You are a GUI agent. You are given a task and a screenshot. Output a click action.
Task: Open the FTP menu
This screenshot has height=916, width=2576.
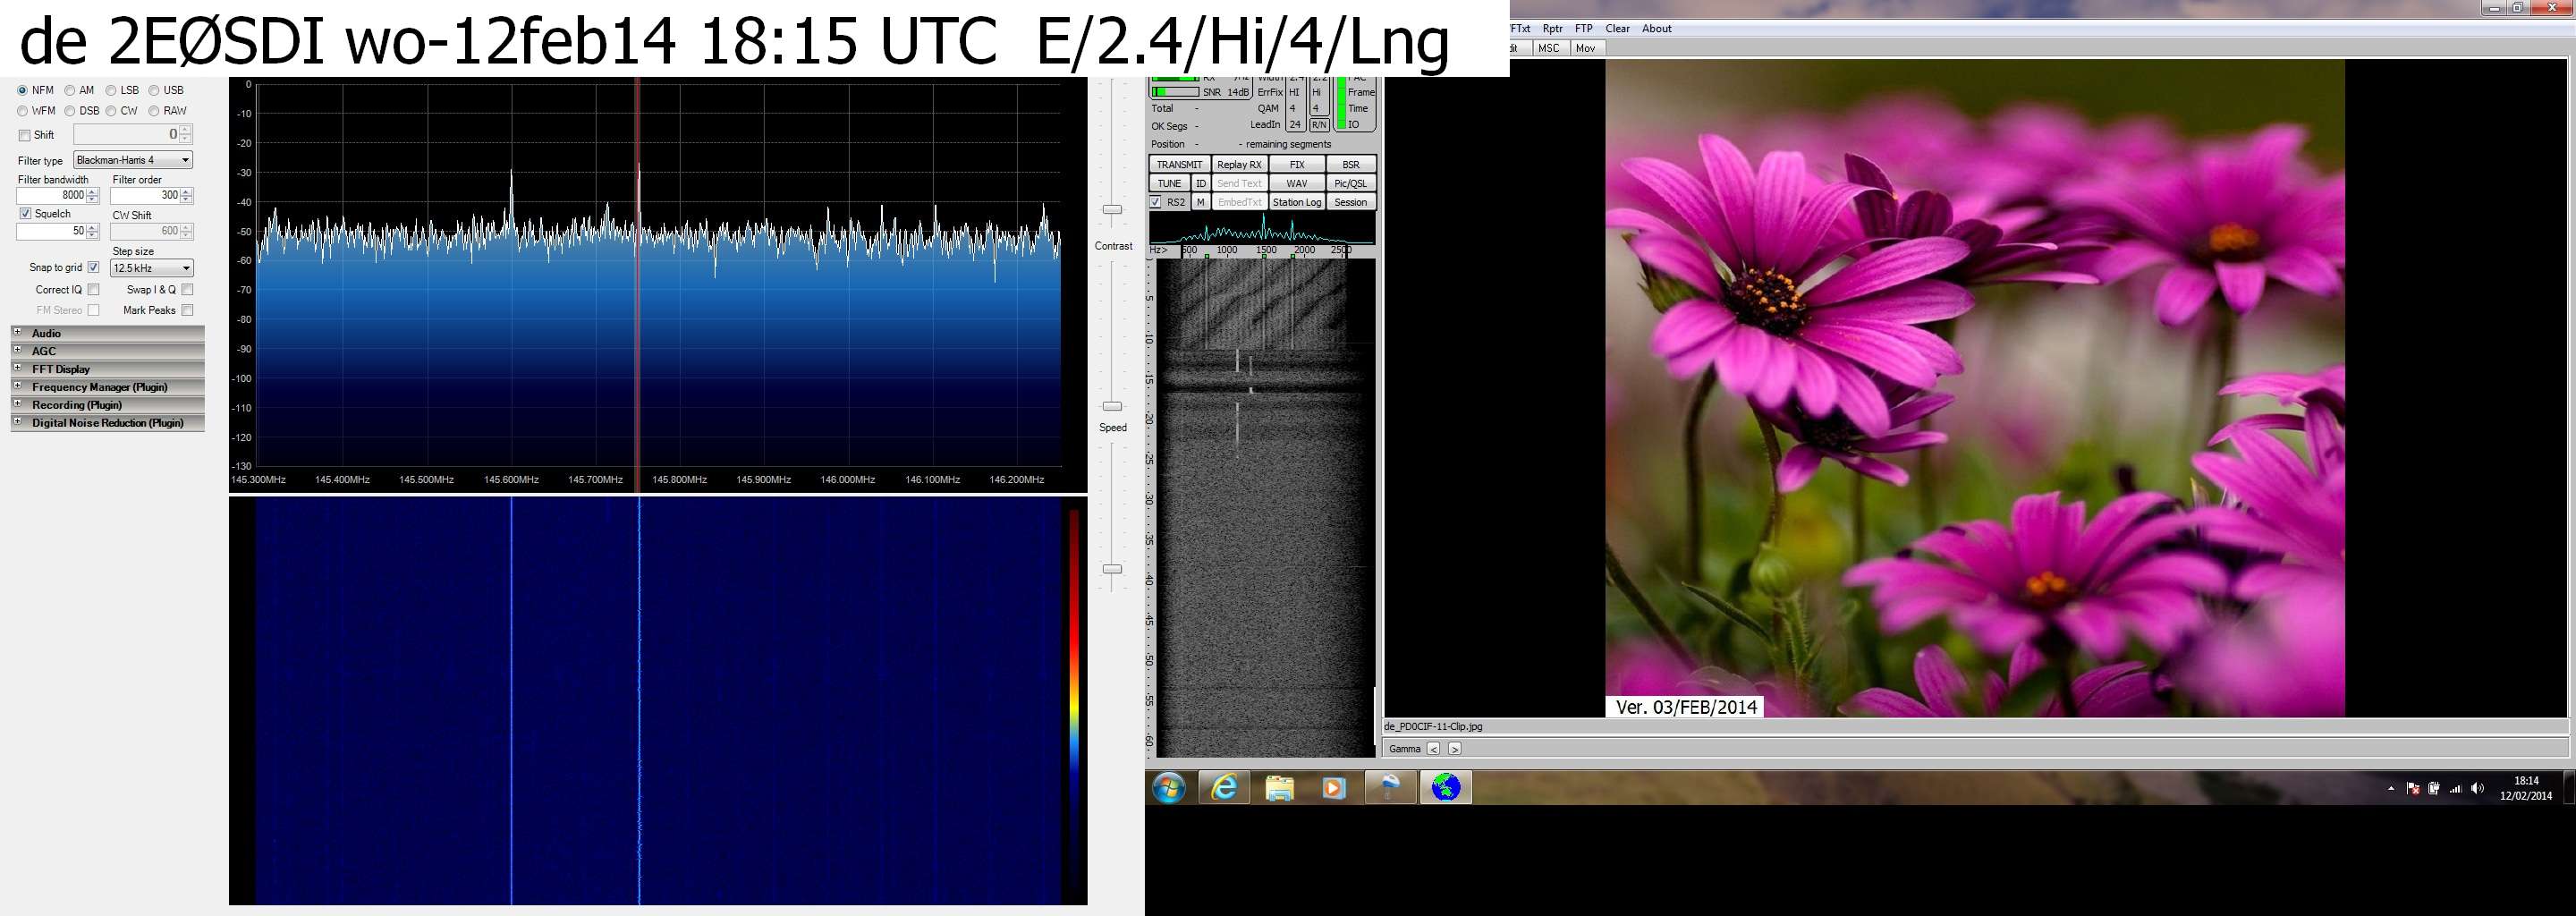1584,29
